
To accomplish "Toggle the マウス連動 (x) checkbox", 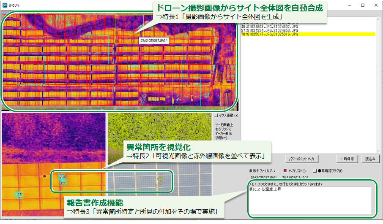I will pos(216,115).
